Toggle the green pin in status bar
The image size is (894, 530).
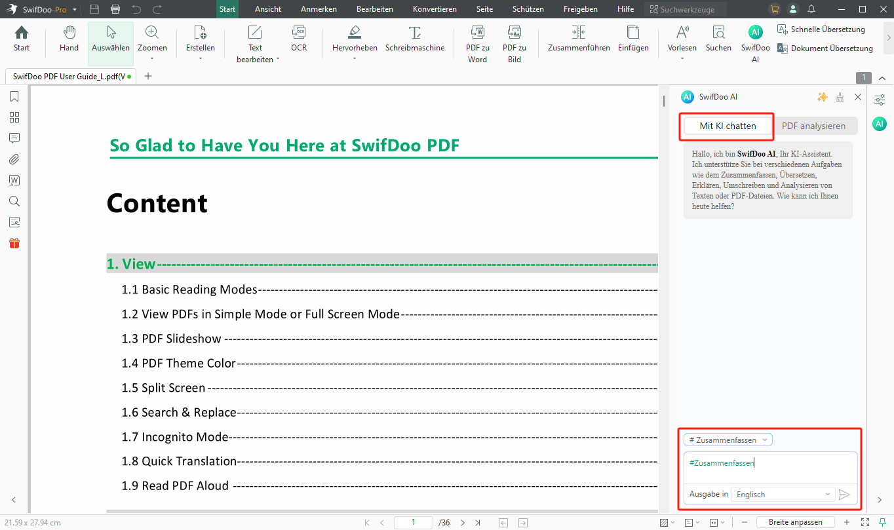point(883,522)
